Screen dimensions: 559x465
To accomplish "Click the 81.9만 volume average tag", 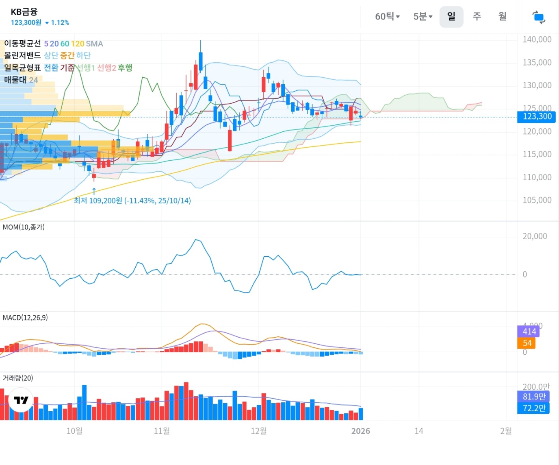I will tap(533, 397).
